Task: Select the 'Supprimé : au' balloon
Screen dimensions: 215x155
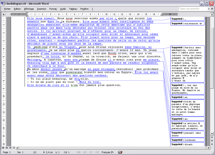Action: [x=187, y=119]
